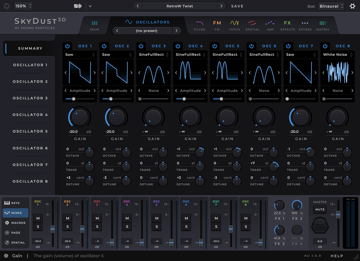Viewport: 360px width, 261px height.
Task: Select Oscillator 8 in sidebar
Action: coord(30,181)
